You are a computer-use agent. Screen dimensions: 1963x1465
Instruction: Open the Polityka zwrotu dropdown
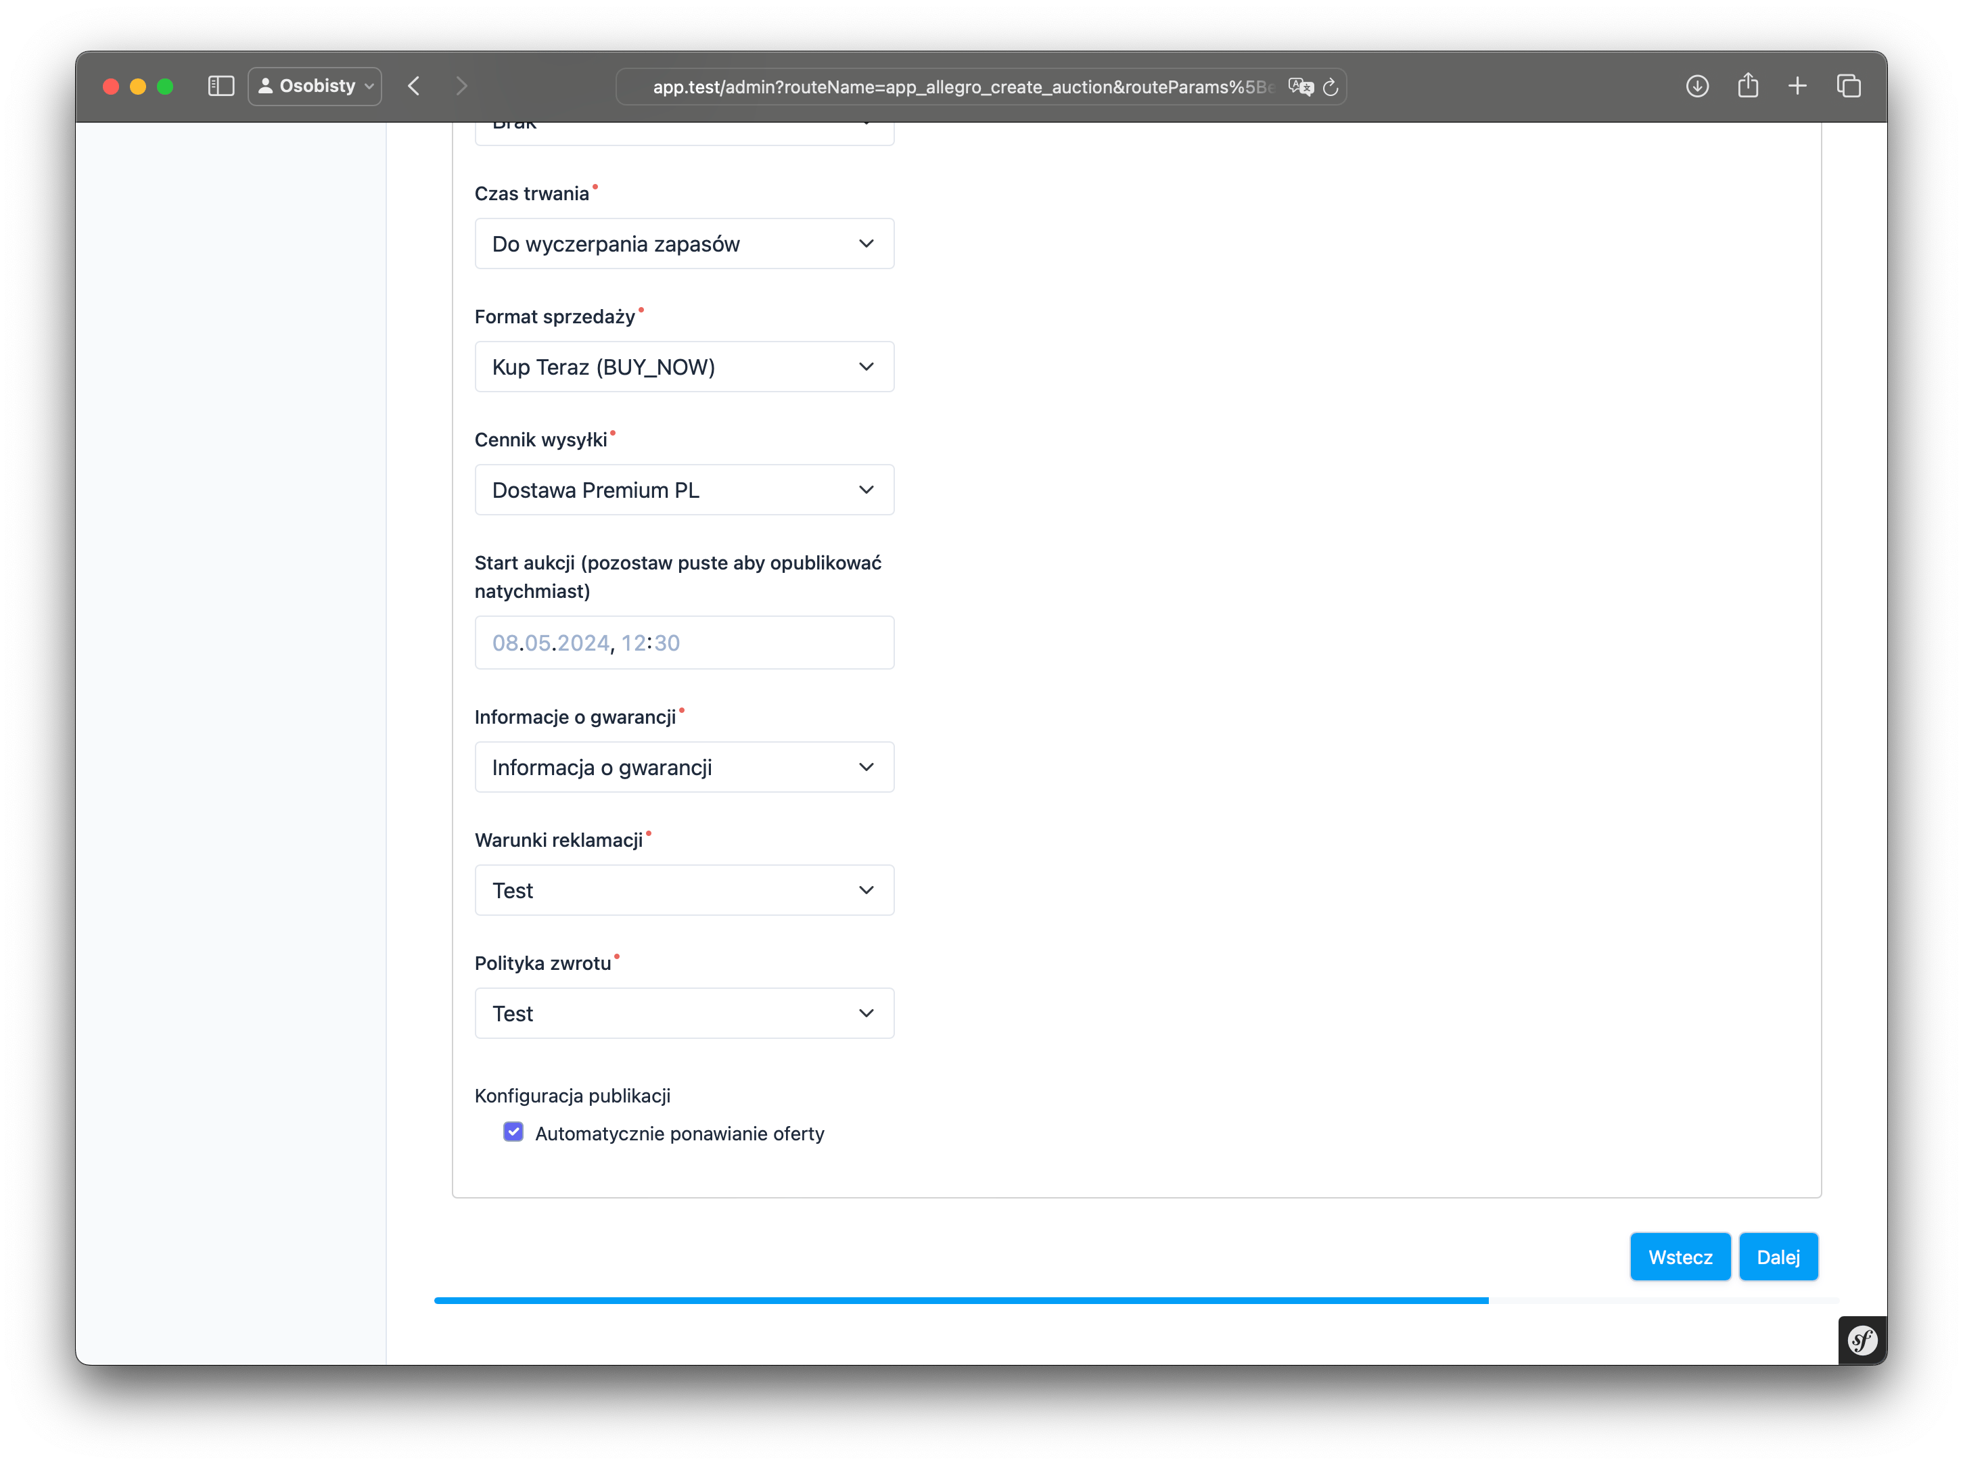pos(684,1014)
